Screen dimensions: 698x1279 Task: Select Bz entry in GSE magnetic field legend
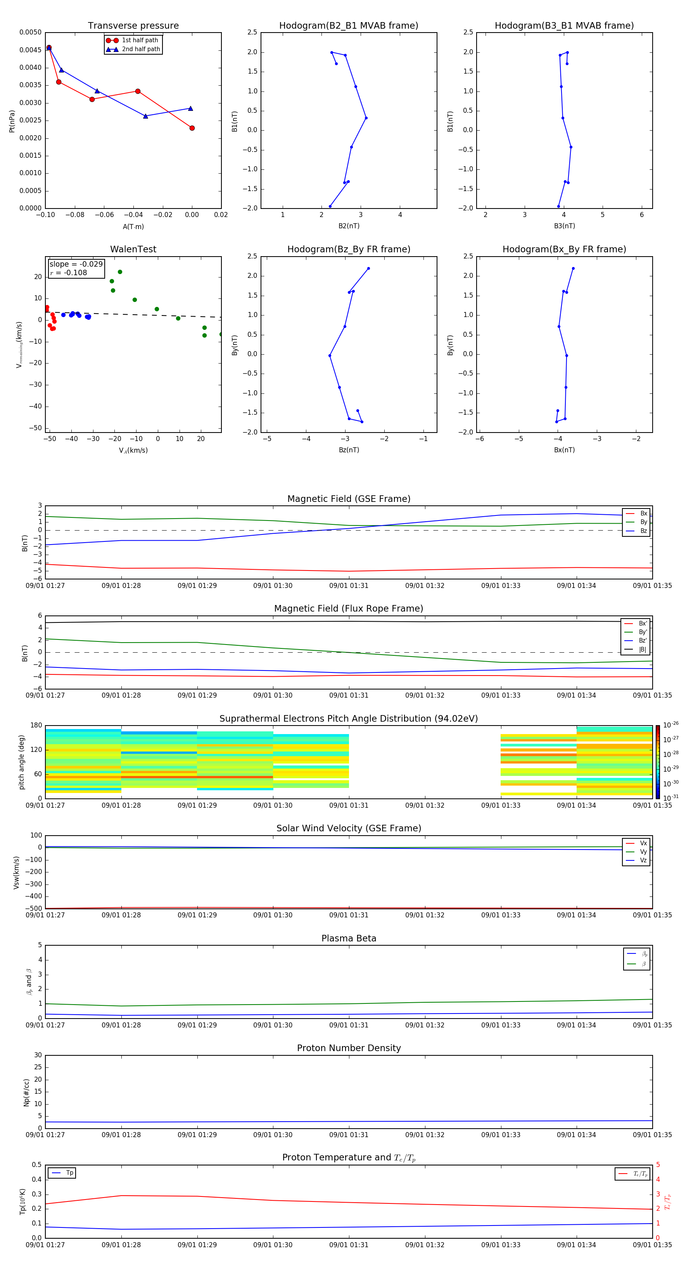[x=636, y=531]
